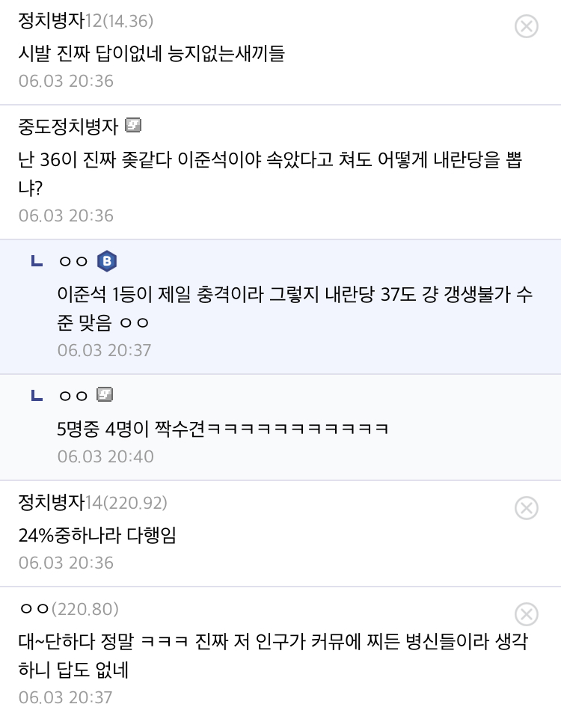Delete the comment by 정치병자12
The height and width of the screenshot is (716, 561).
click(x=527, y=27)
